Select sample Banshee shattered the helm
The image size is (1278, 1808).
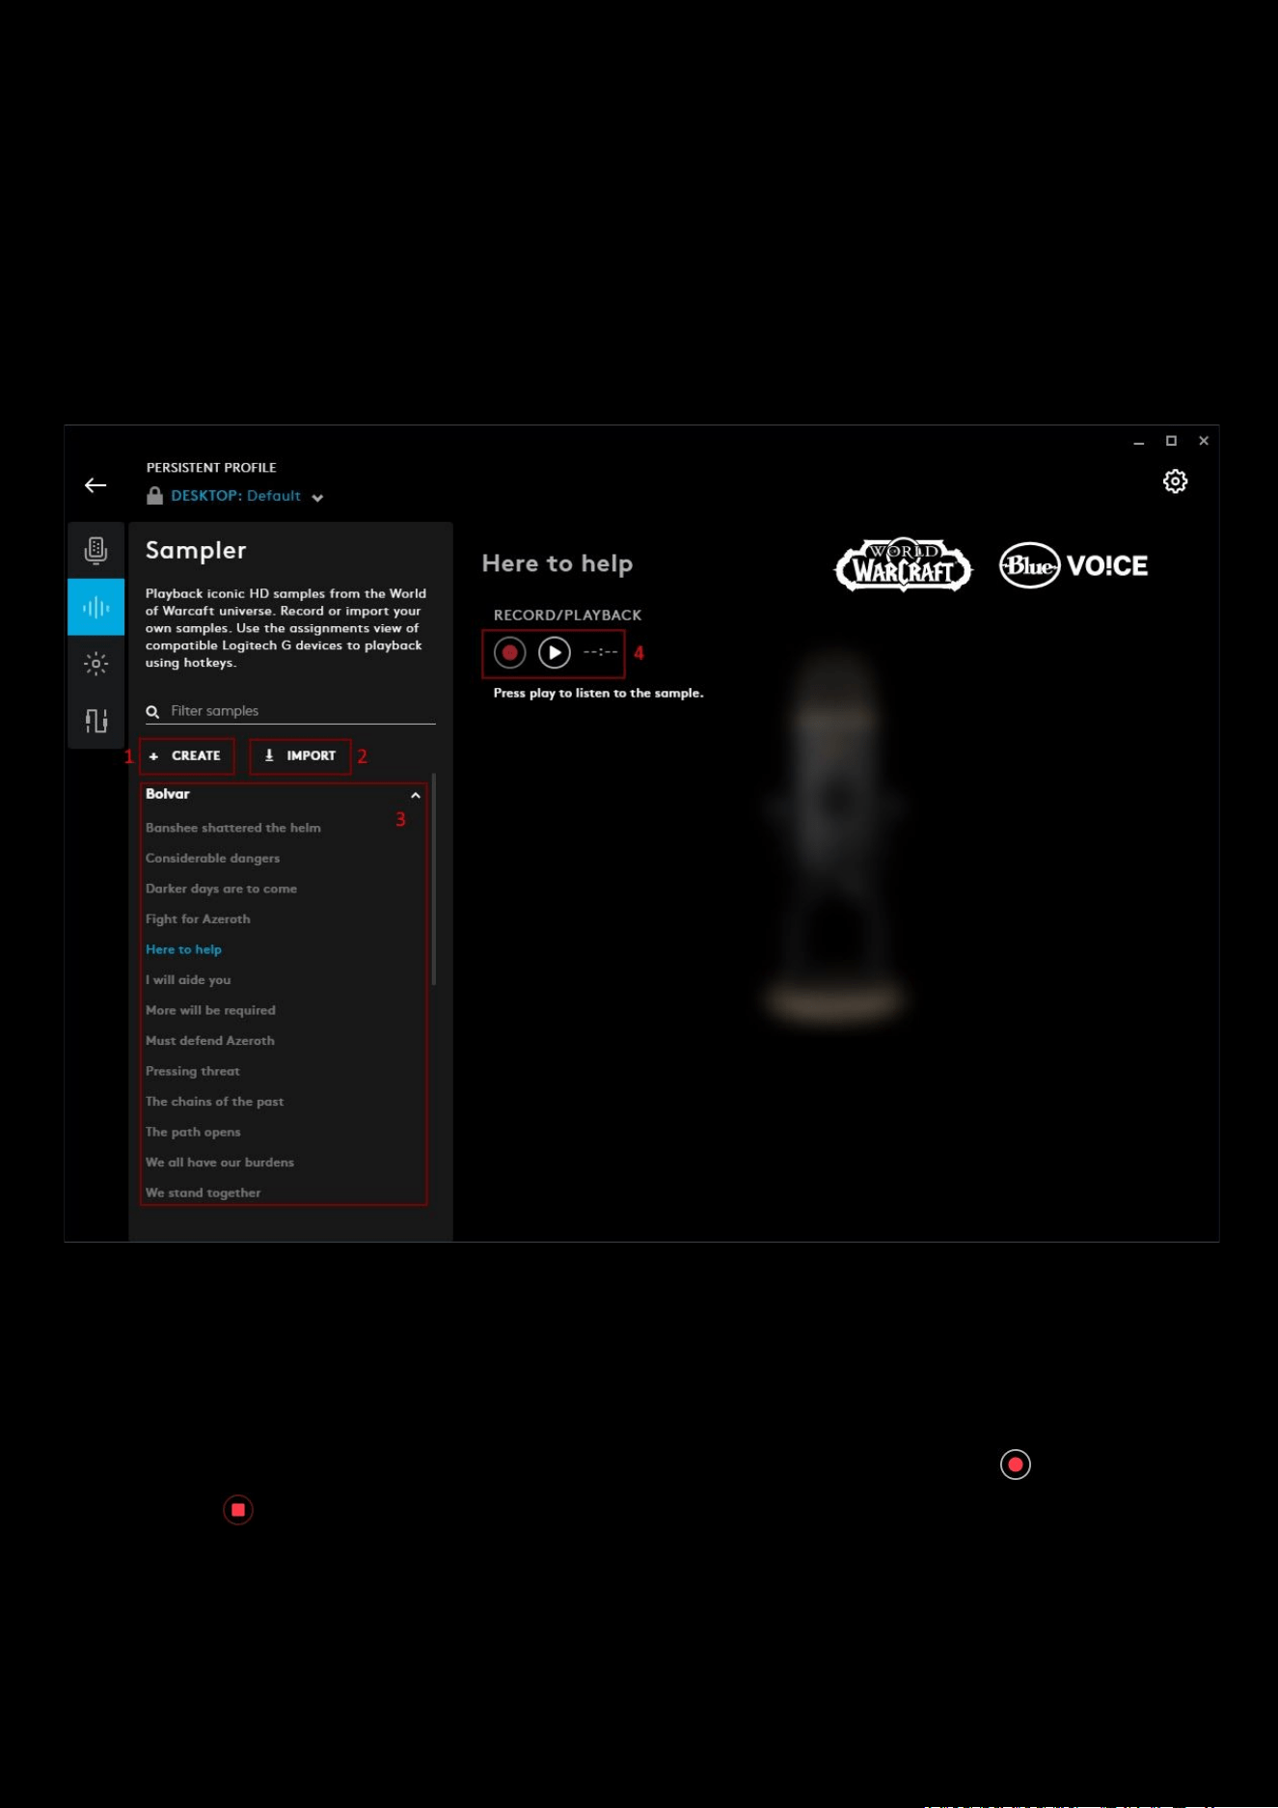point(233,828)
